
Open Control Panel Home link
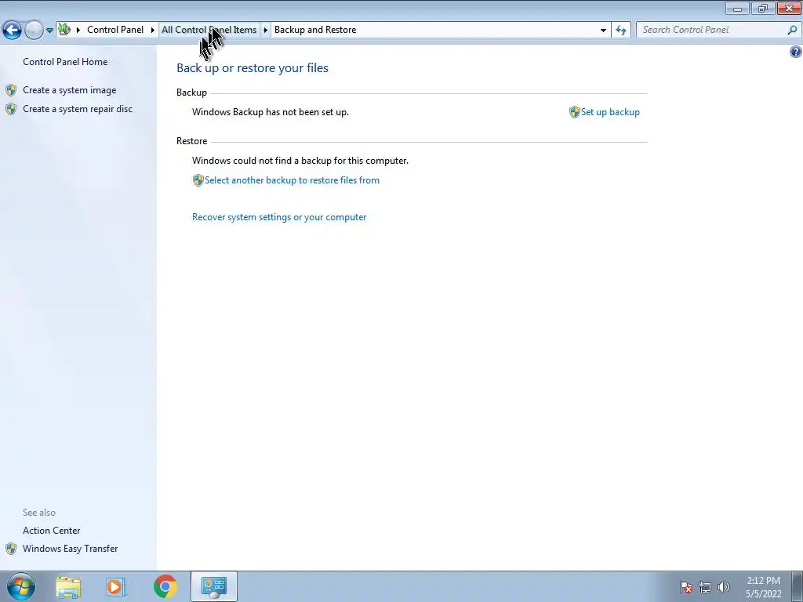click(x=65, y=62)
